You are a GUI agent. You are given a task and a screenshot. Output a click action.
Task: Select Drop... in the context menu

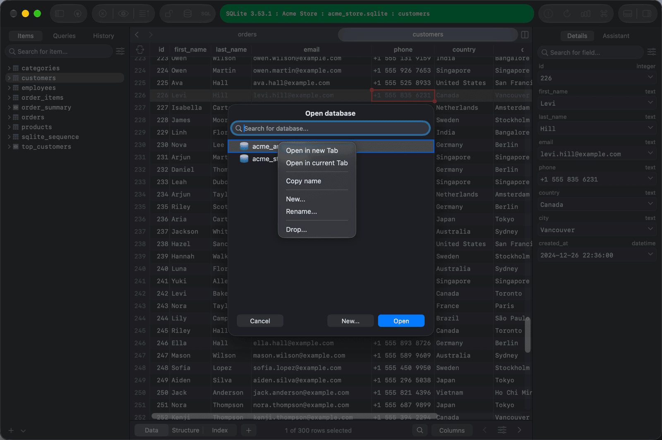point(297,230)
